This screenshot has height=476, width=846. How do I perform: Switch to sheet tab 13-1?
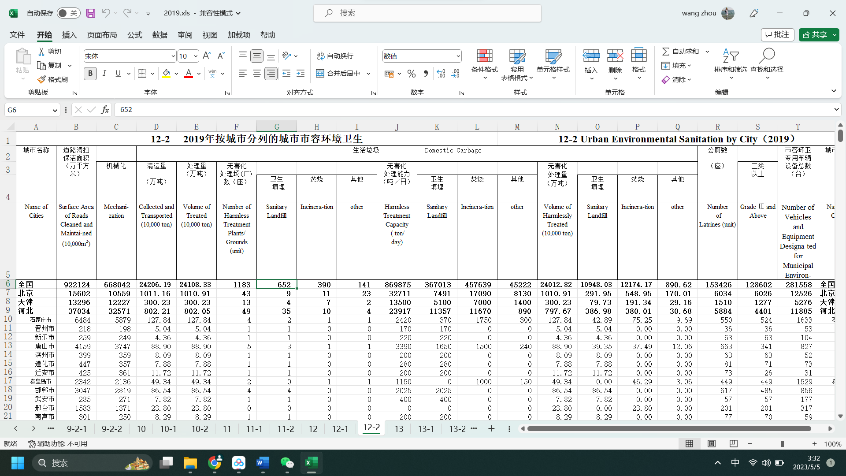point(426,429)
